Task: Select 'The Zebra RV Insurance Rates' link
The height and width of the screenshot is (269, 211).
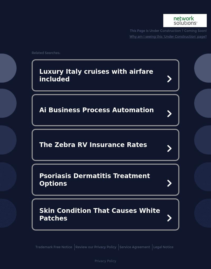Action: tap(93, 145)
